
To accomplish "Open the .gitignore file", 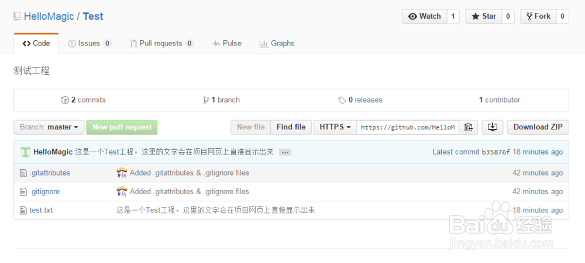I will coord(44,192).
